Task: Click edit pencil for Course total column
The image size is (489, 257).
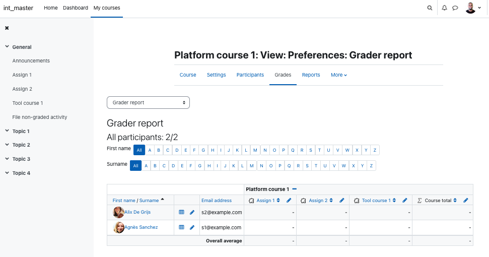Action: pyautogui.click(x=466, y=200)
